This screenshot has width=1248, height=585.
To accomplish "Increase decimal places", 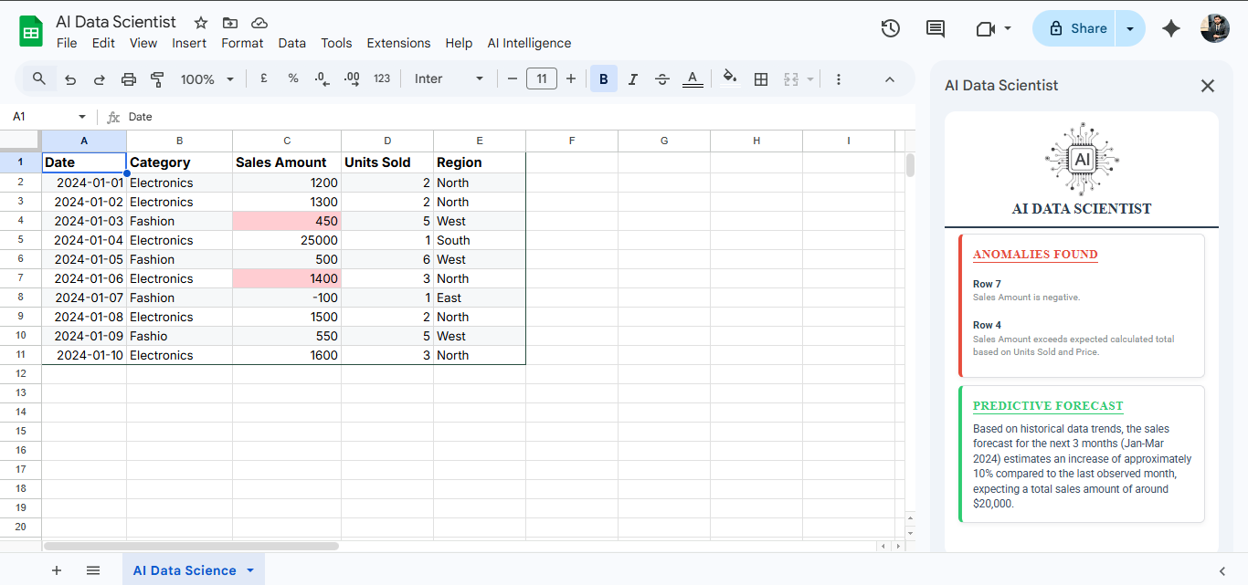I will (x=351, y=78).
